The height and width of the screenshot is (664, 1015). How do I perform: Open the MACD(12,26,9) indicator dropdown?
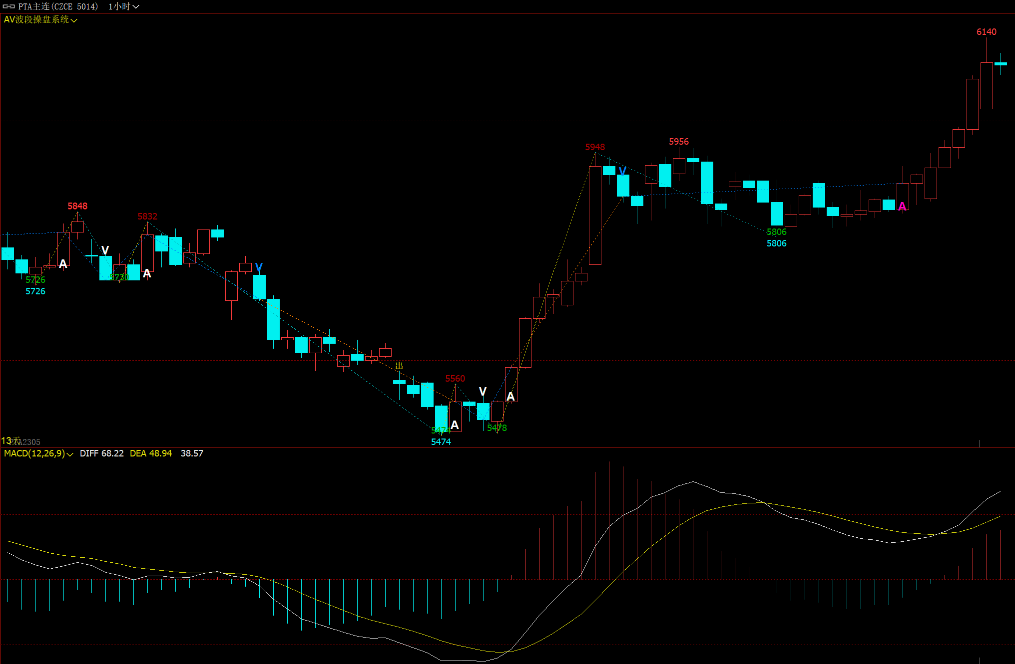(x=38, y=453)
